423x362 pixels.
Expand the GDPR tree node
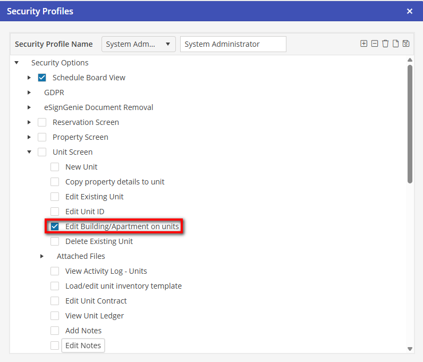click(x=29, y=92)
